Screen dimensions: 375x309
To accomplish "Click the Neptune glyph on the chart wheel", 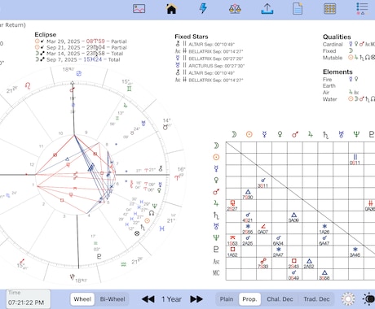I will pos(155,207).
